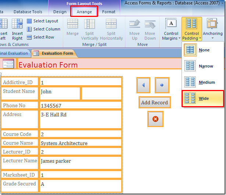226x195 pixels.
Task: Switch to the Format ribbon tab
Action: pyautogui.click(x=109, y=12)
